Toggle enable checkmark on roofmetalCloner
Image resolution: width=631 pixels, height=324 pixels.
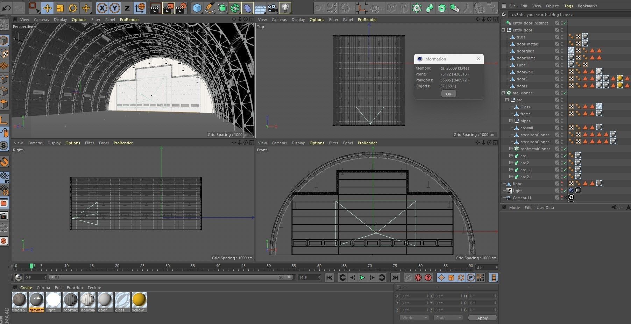tap(565, 149)
